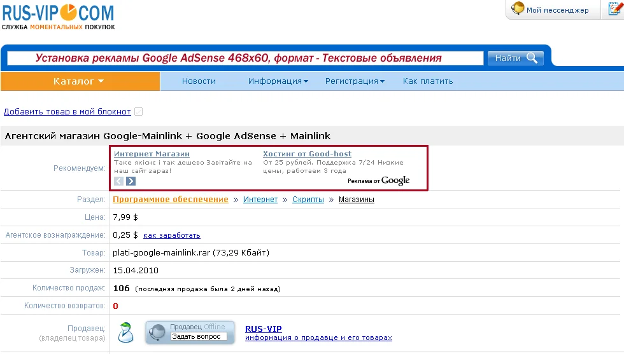The image size is (624, 354).
Task: Open the Новости menu item
Action: coord(199,81)
